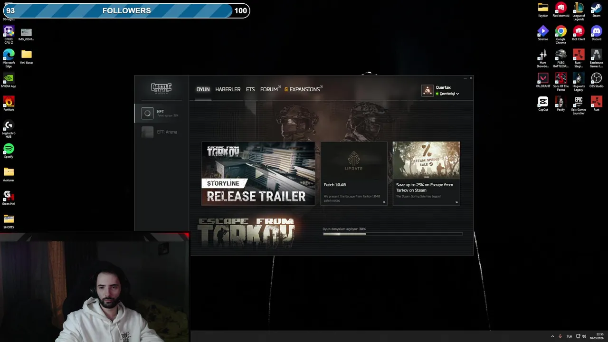The height and width of the screenshot is (342, 608).
Task: Open the EXPANSIONS tab in launcher
Action: click(304, 89)
